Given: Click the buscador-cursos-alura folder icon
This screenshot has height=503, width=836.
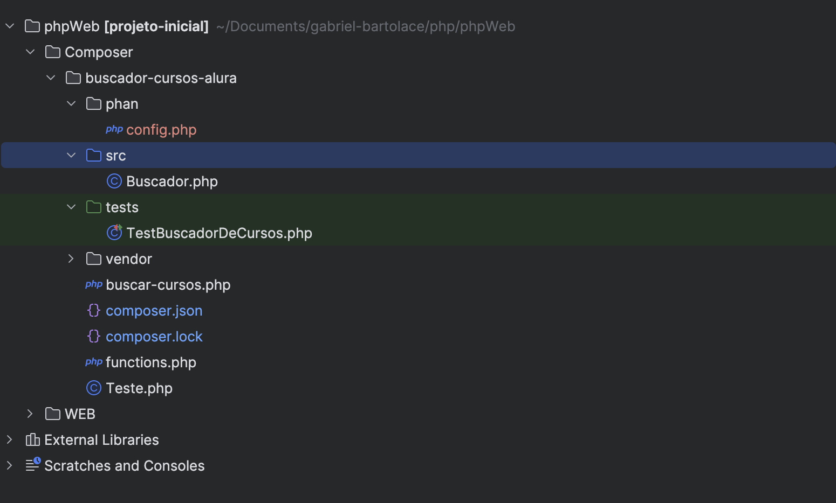Looking at the screenshot, I should coord(73,78).
